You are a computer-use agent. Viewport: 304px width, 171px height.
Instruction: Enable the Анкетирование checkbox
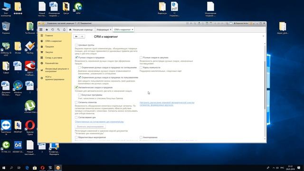click(x=141, y=137)
